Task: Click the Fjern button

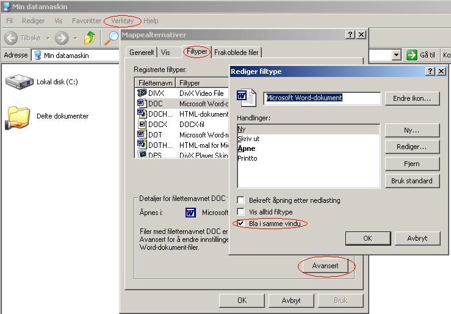Action: point(412,164)
